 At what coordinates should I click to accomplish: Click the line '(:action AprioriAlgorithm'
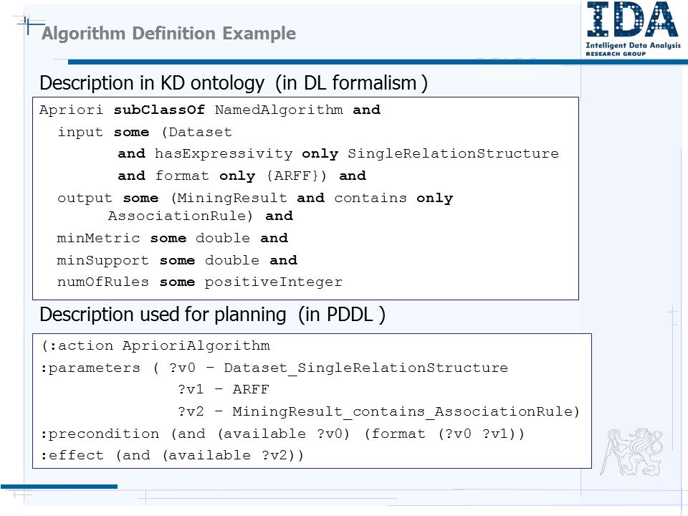coord(156,345)
